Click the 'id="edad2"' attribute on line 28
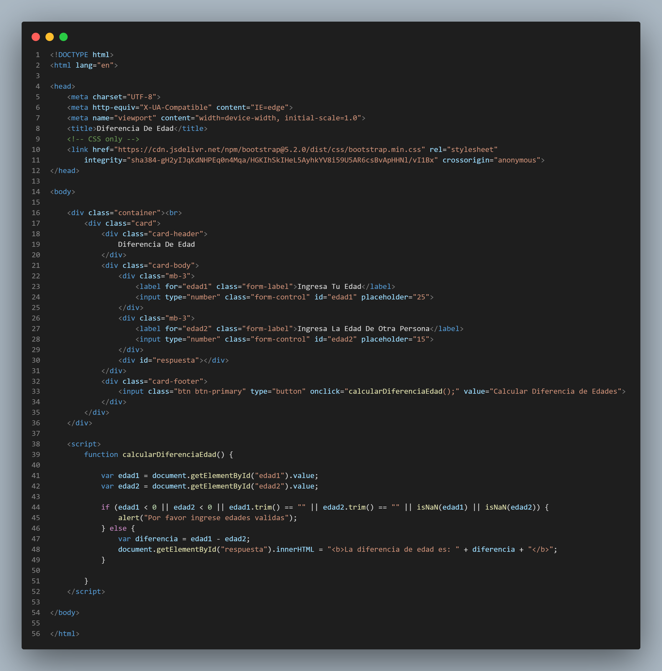 pyautogui.click(x=335, y=339)
